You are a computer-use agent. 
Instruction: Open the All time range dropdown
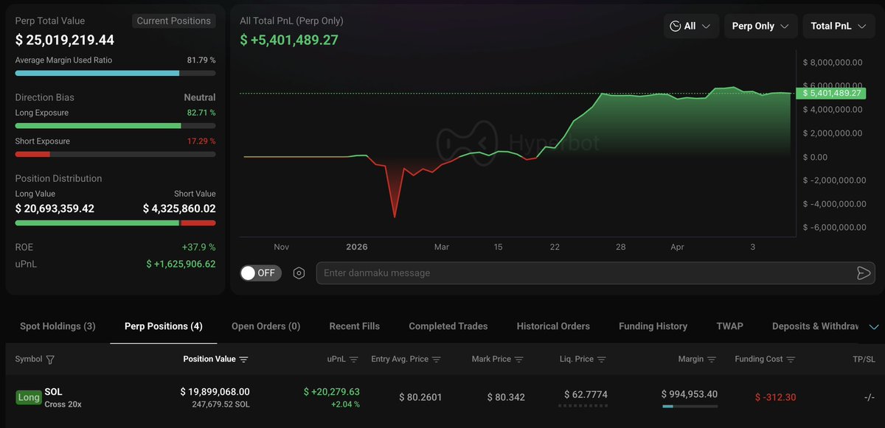coord(691,26)
